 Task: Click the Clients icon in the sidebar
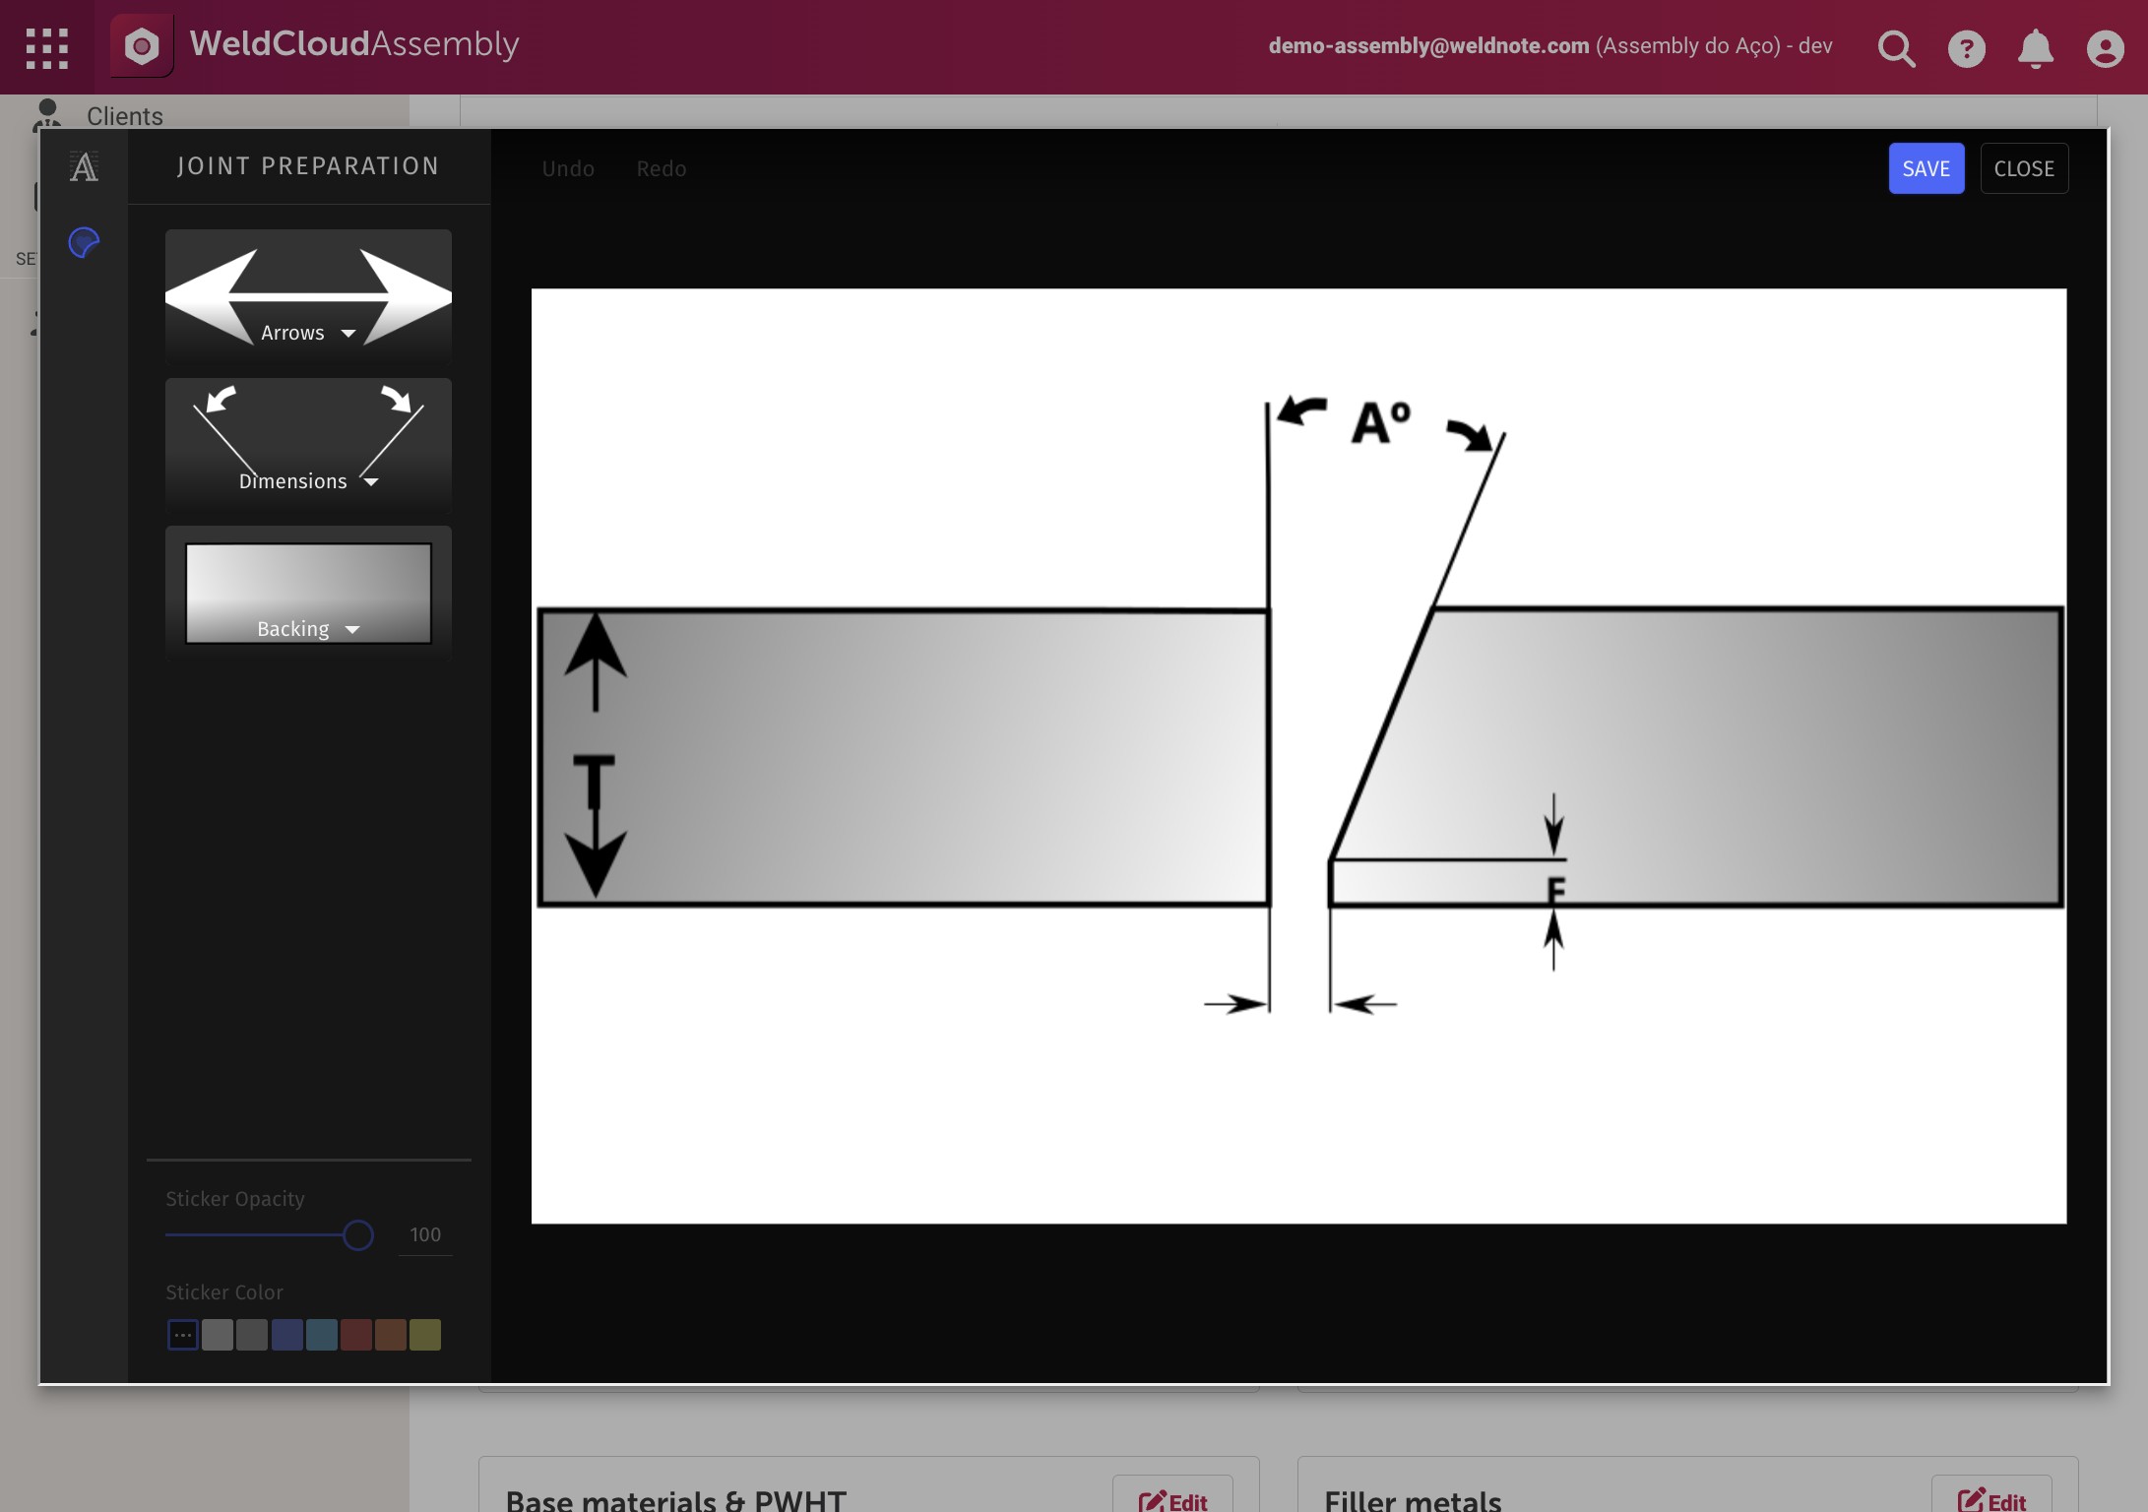pyautogui.click(x=46, y=115)
